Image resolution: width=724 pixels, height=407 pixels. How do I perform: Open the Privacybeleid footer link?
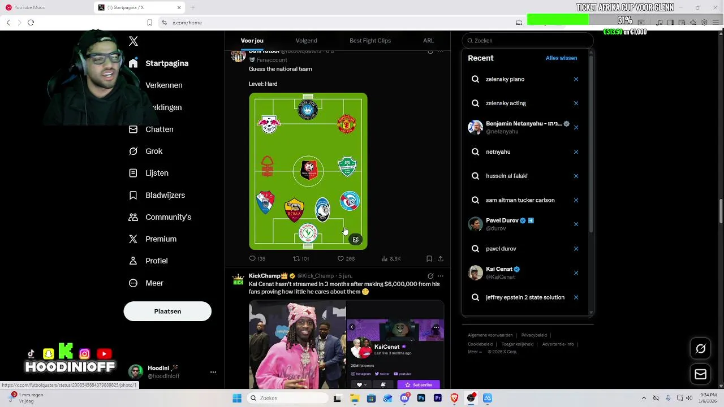[x=534, y=335]
